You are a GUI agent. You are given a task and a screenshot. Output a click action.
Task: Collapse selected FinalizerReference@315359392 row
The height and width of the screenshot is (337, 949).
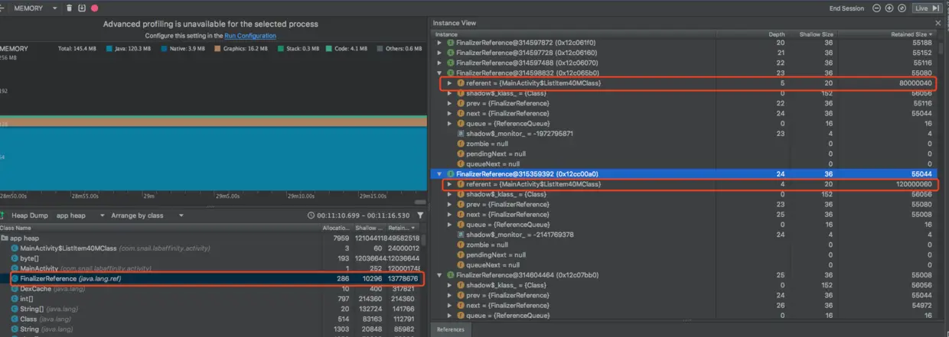coord(439,174)
